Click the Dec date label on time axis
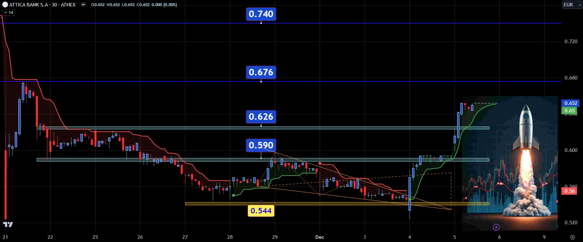The height and width of the screenshot is (242, 583). [320, 237]
